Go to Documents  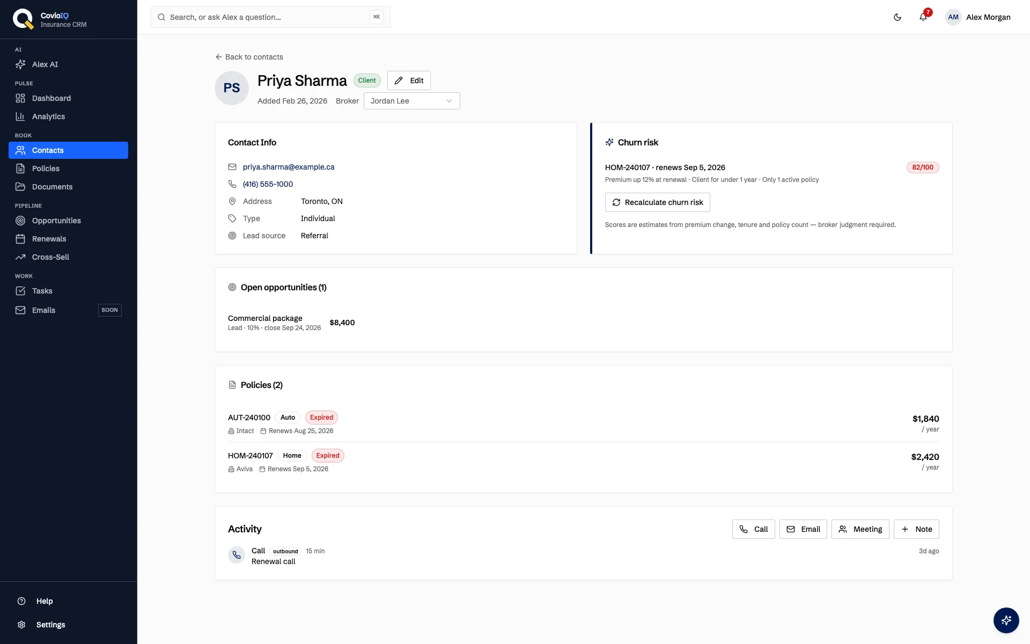[x=68, y=187]
